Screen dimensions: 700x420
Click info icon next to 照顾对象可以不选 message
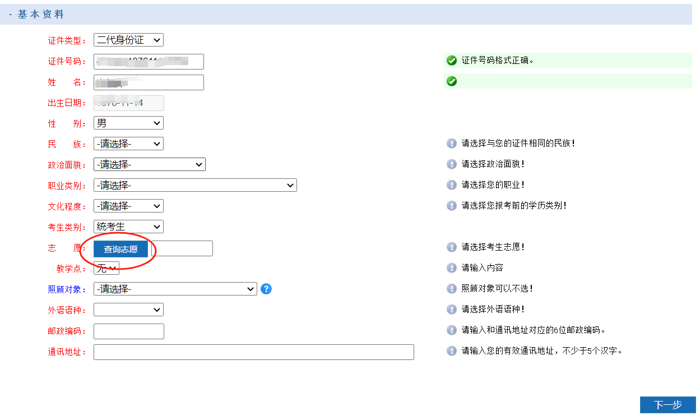(x=451, y=288)
